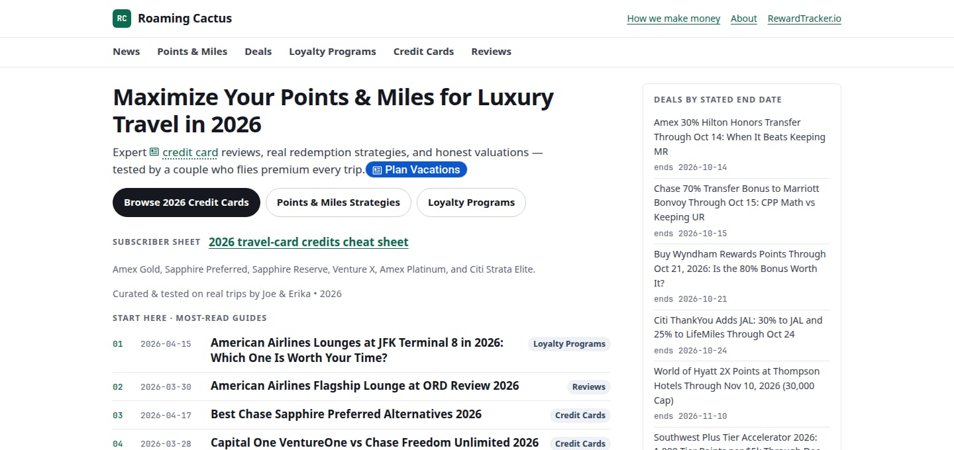The width and height of the screenshot is (954, 450).
Task: Click the date 2026-04-15
Action: [x=166, y=344]
